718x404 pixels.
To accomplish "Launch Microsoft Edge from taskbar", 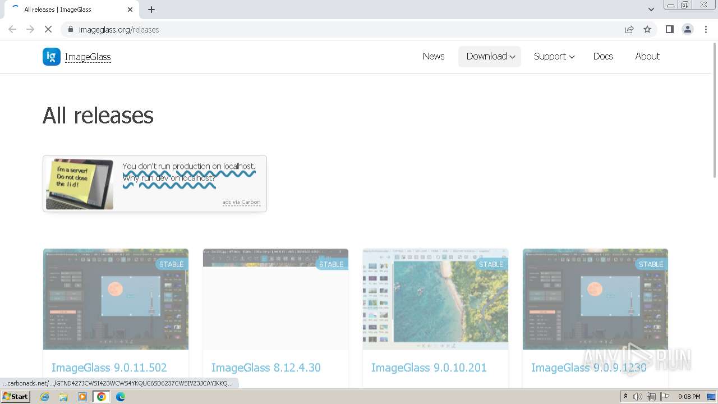I will pyautogui.click(x=121, y=397).
